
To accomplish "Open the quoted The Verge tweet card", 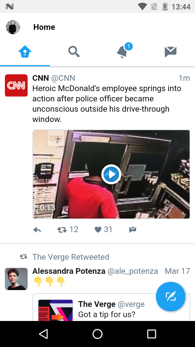I will tap(111, 307).
